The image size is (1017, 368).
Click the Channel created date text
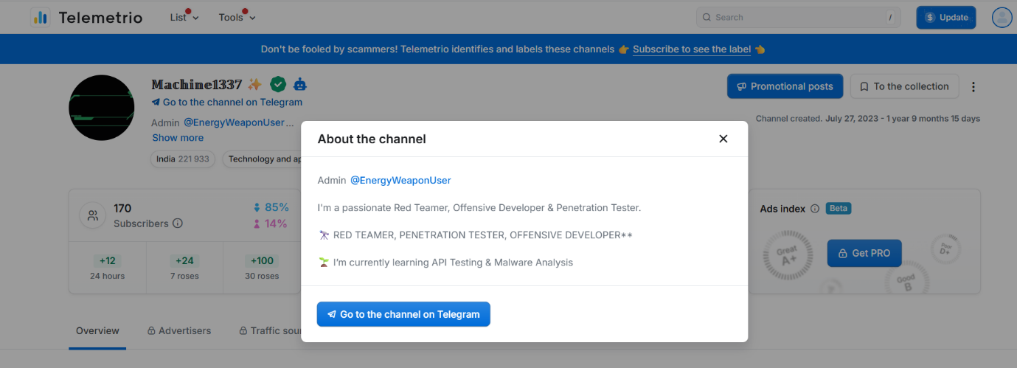pyautogui.click(x=868, y=119)
